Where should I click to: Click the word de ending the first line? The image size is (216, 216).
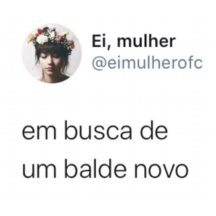pyautogui.click(x=154, y=130)
